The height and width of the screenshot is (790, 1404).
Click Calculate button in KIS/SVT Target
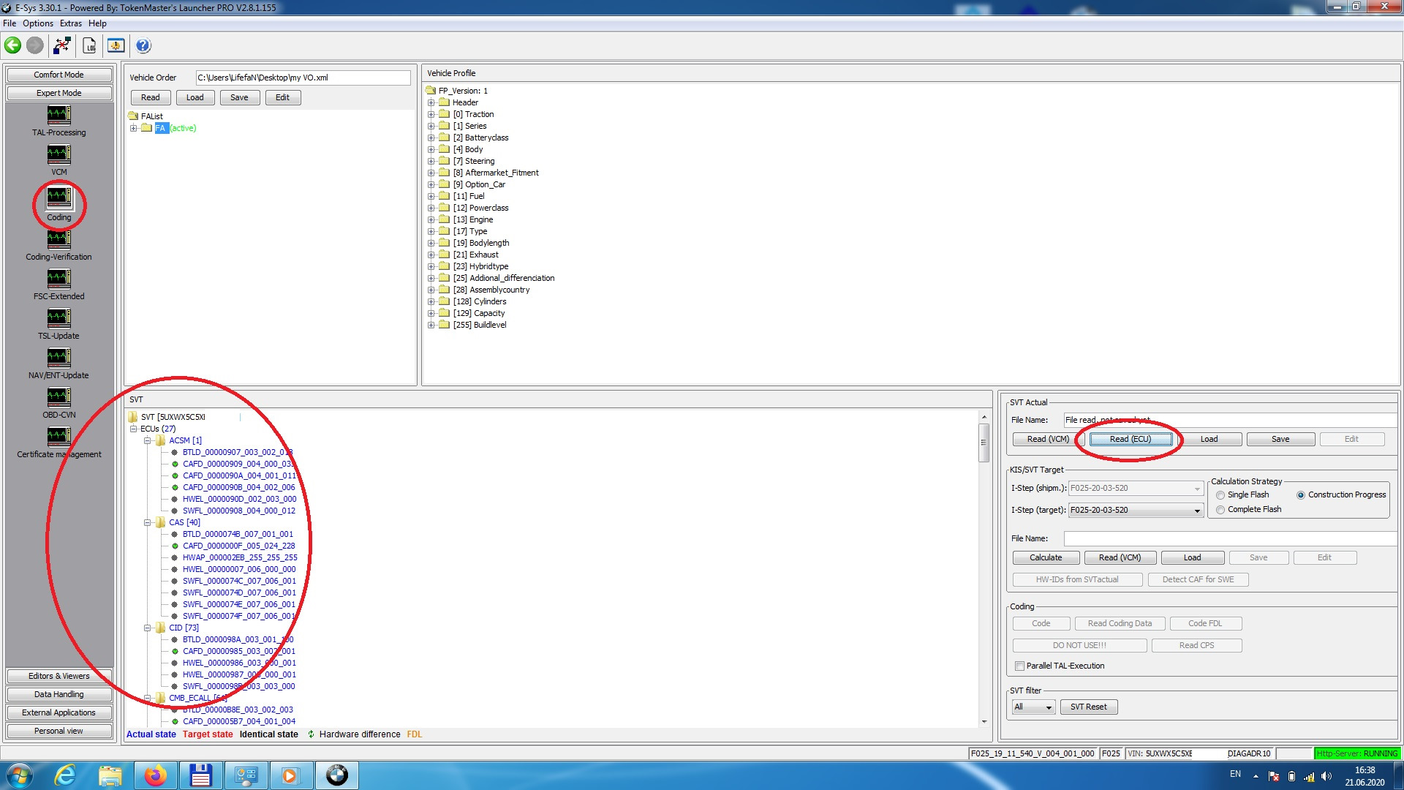[1045, 557]
